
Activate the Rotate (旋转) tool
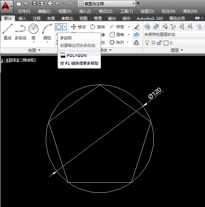97,27
